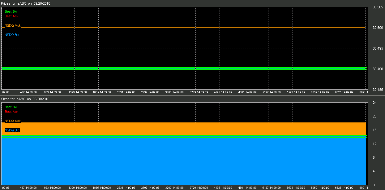Click '3263 14:09:08' tick in Sizes chart

click(x=174, y=188)
